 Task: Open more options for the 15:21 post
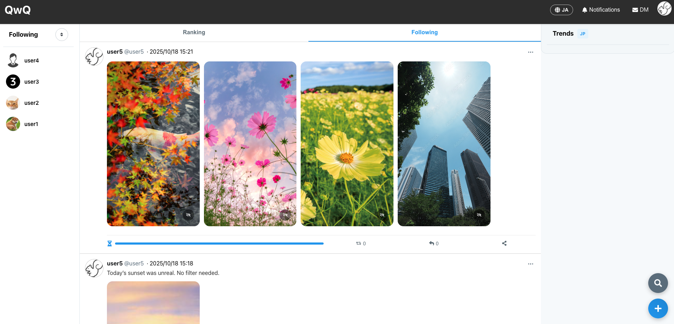click(x=530, y=52)
